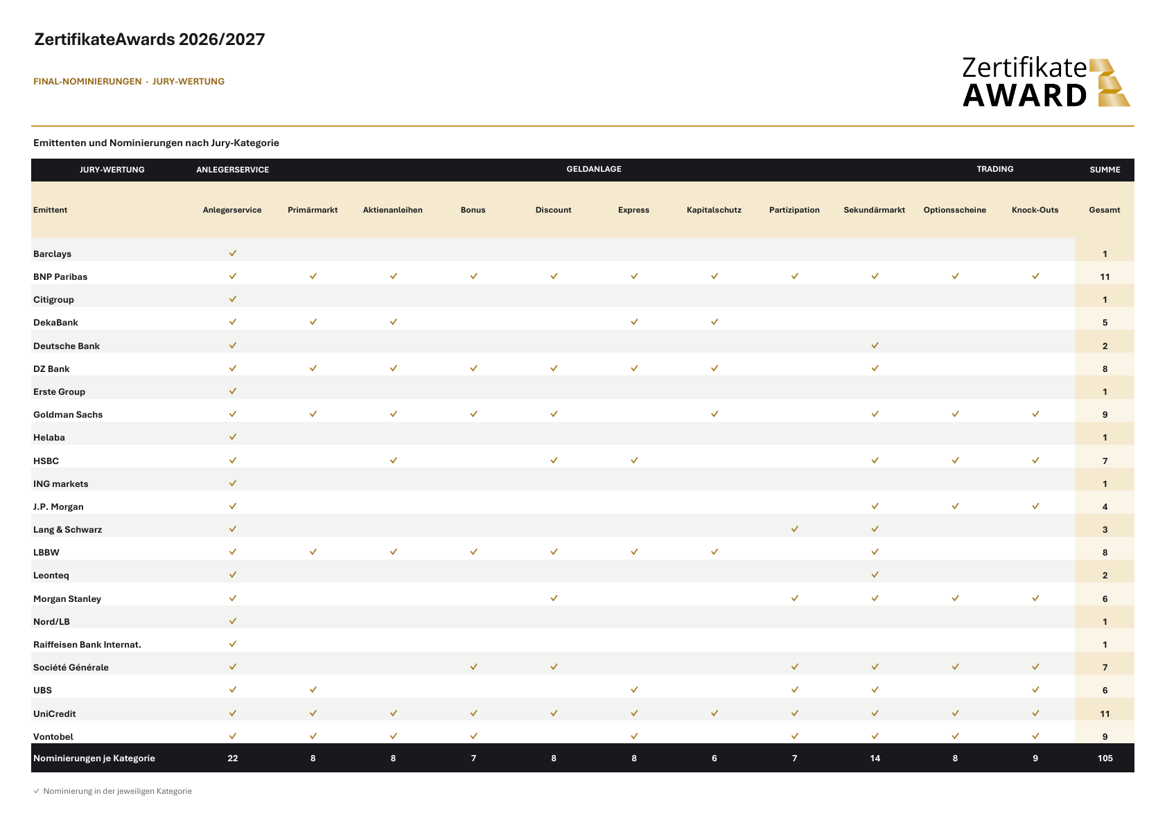Click Leonteq's Sekundärmarkt checkmark

[x=875, y=575]
